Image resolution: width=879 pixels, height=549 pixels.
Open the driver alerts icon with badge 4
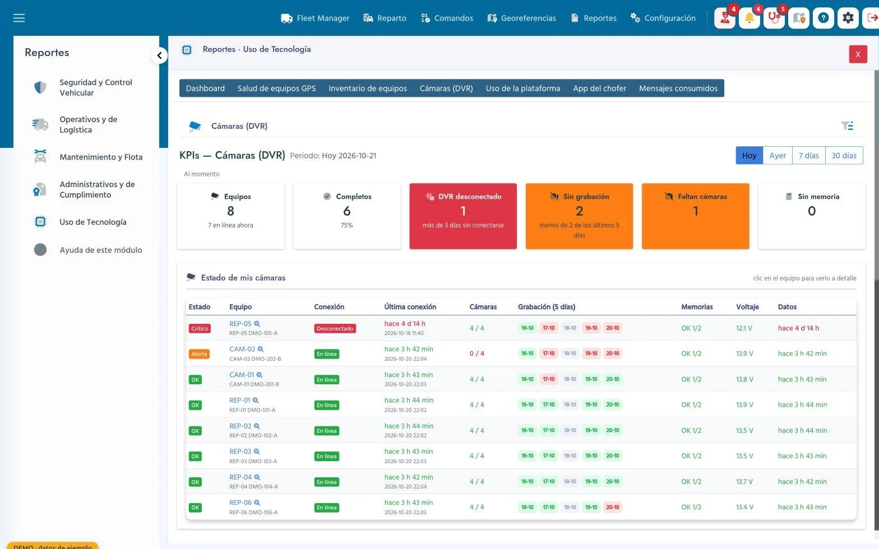point(725,18)
